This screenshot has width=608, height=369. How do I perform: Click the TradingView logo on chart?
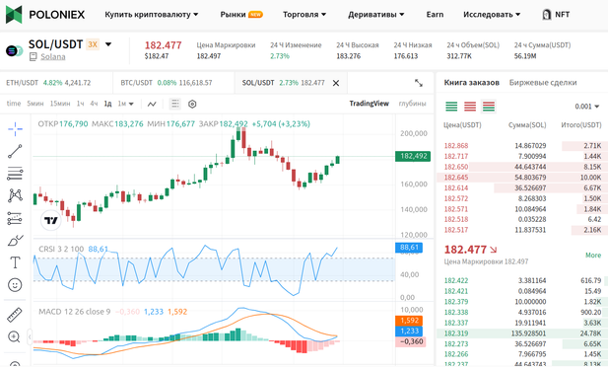click(51, 220)
